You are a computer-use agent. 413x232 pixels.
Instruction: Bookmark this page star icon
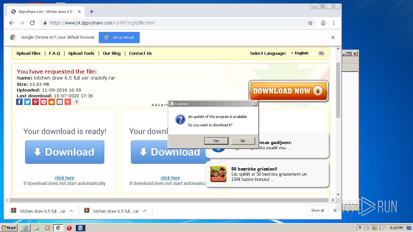click(x=310, y=23)
